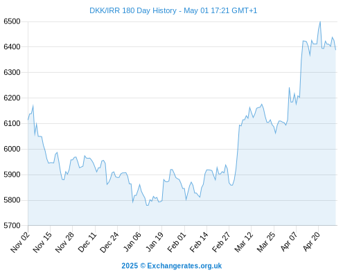
Task: Click the Dec 24 date label
Action: coord(109,242)
